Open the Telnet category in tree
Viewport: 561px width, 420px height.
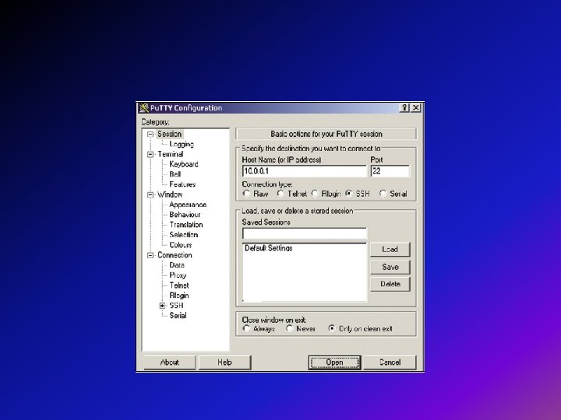click(x=179, y=285)
